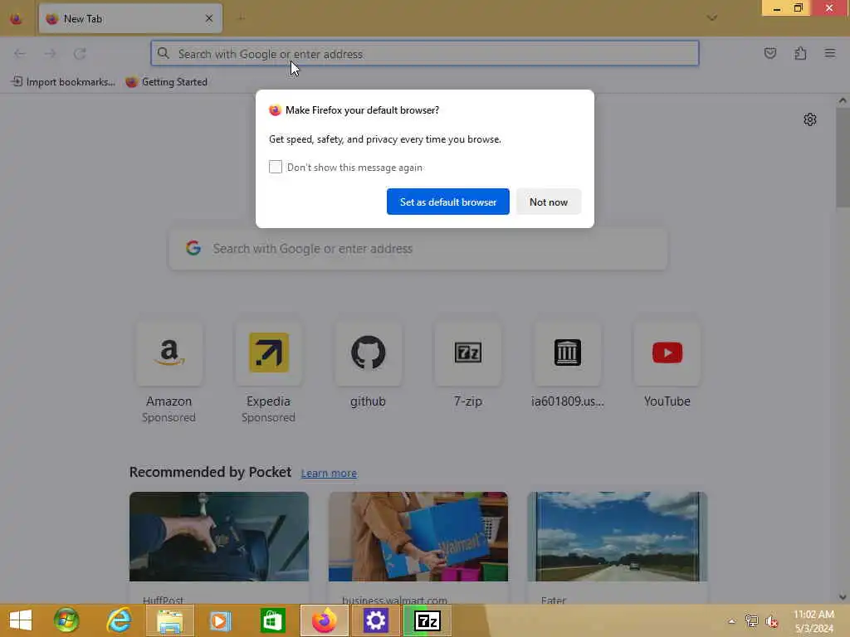The width and height of the screenshot is (850, 637).
Task: Open taskbar clock showing 11:02 AM
Action: (x=813, y=620)
